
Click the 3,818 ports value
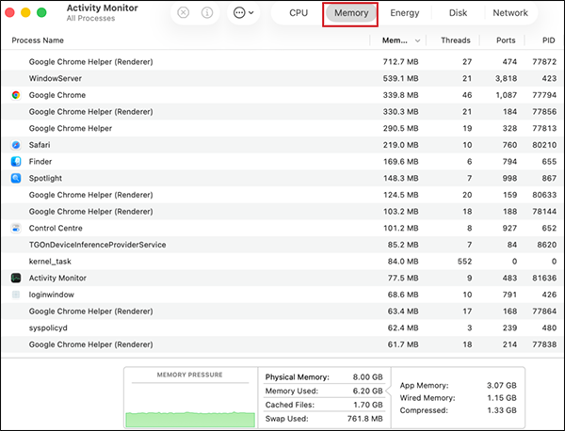pyautogui.click(x=506, y=78)
